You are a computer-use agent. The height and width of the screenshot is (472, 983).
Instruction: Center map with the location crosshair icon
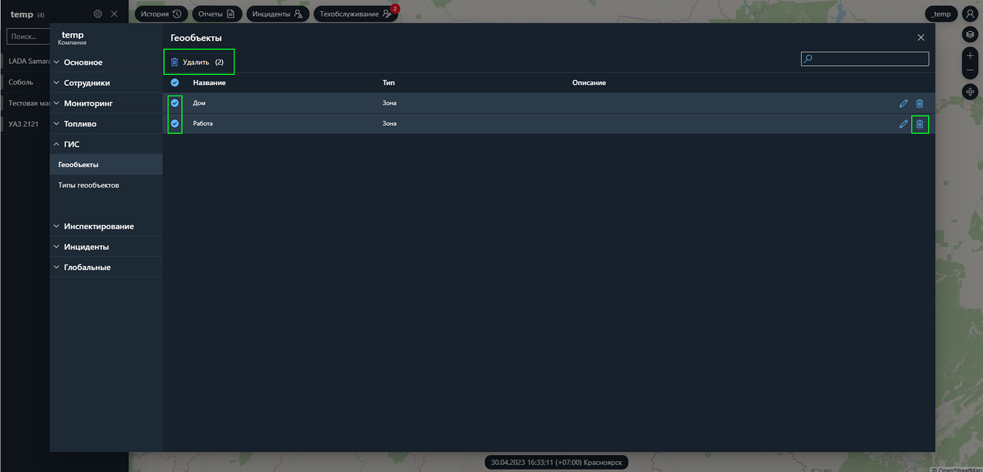970,92
